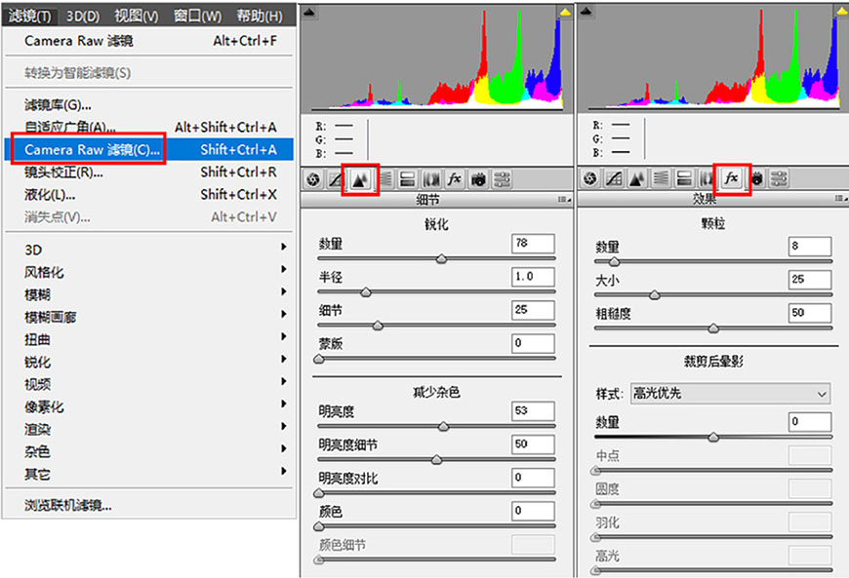Click the 锐化数量 value field showing 78
Screen dimensions: 849x578
(532, 244)
